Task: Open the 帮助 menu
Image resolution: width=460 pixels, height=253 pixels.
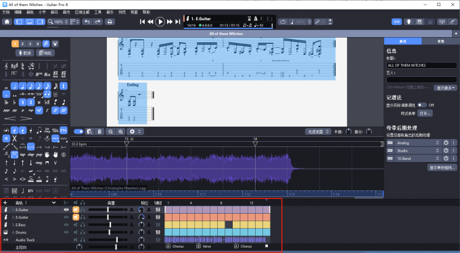Action: point(146,12)
